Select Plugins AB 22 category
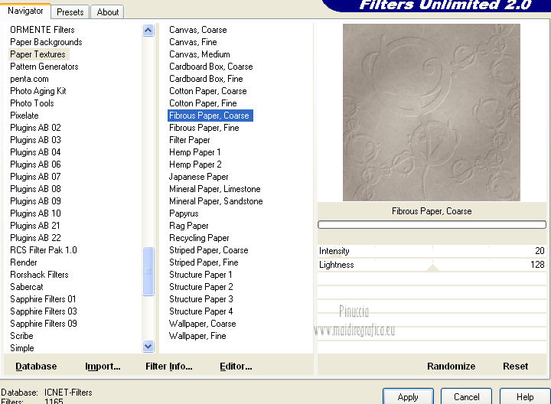The width and height of the screenshot is (551, 404). 35,238
